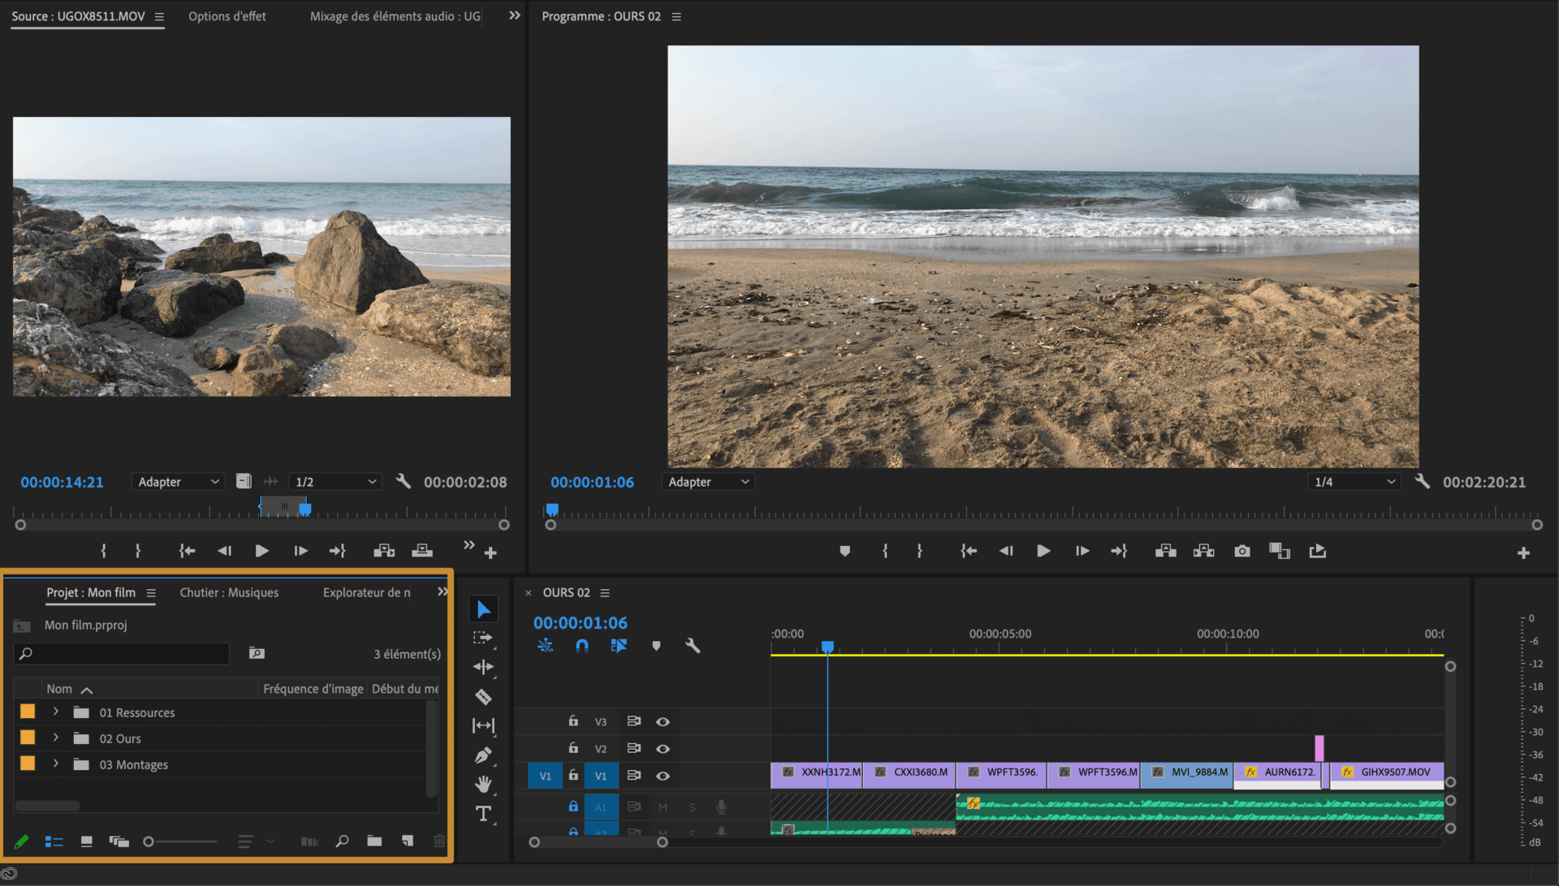Play the Source monitor clip
This screenshot has width=1559, height=886.
click(x=261, y=551)
